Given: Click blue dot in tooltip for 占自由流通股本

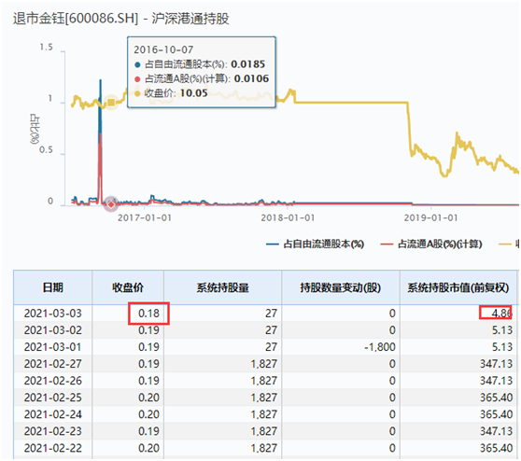Looking at the screenshot, I should [x=137, y=64].
